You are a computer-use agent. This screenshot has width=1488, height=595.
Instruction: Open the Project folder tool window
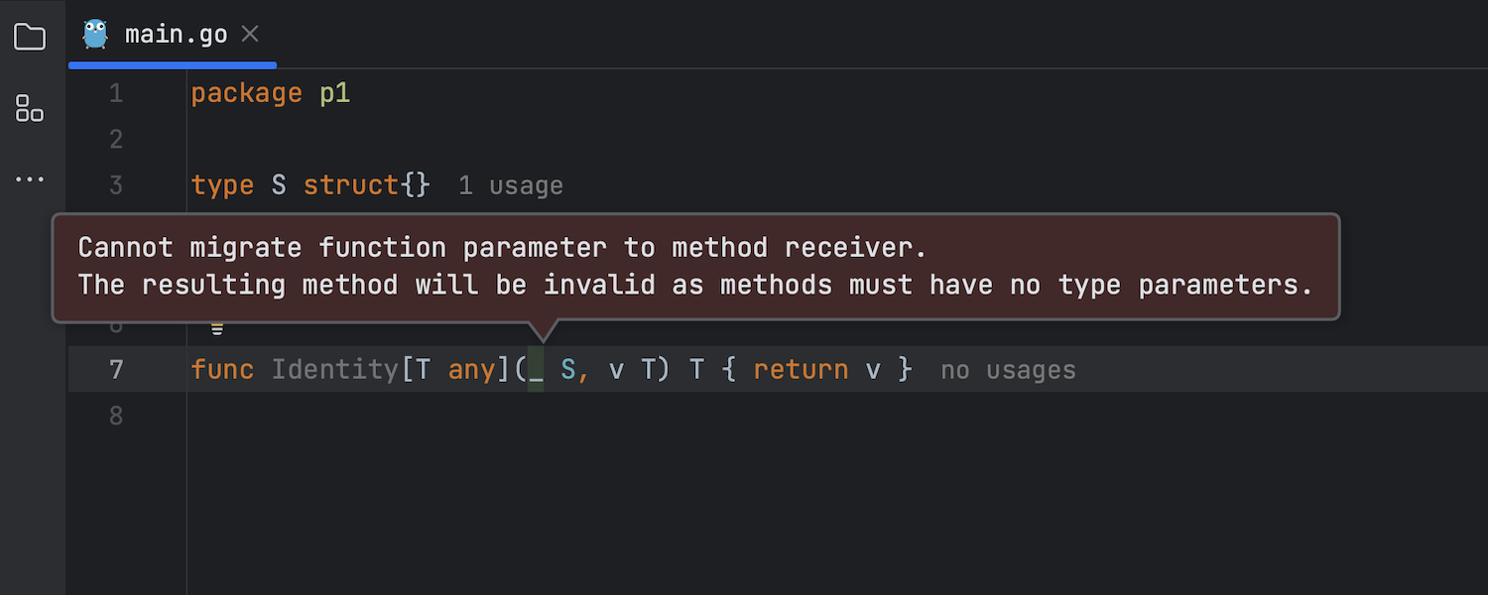tap(30, 38)
